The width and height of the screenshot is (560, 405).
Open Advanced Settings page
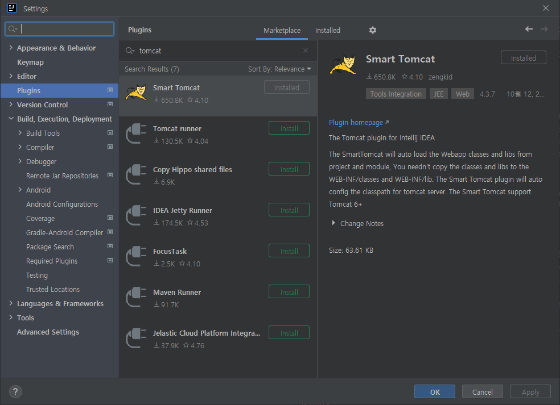pyautogui.click(x=48, y=332)
